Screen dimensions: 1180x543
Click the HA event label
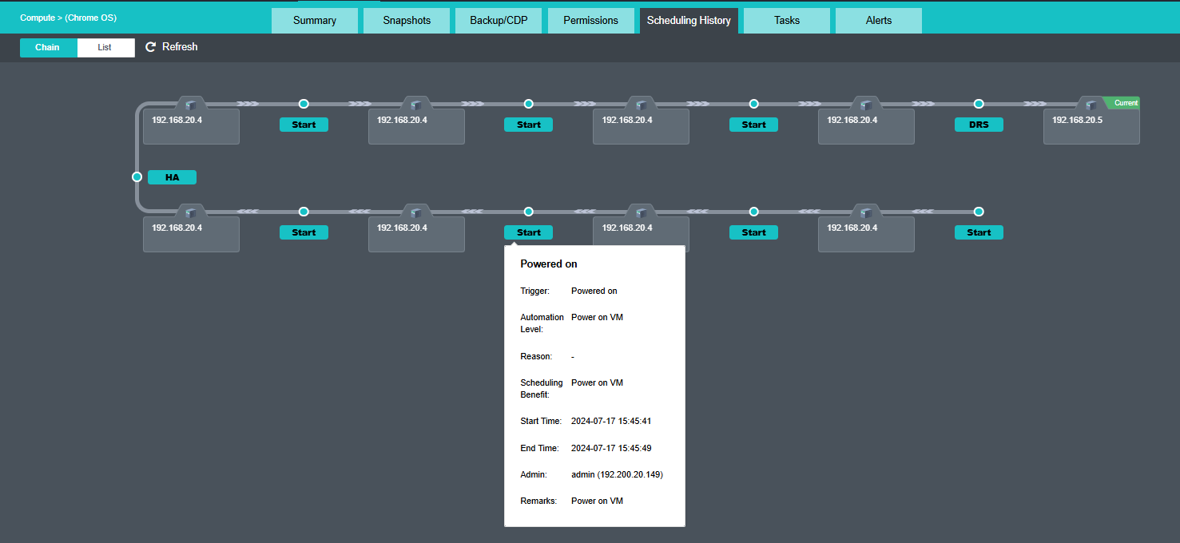172,177
